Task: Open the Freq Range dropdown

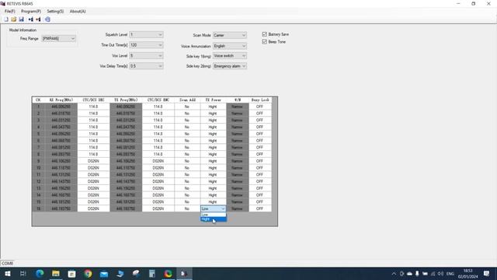Action: [59, 38]
